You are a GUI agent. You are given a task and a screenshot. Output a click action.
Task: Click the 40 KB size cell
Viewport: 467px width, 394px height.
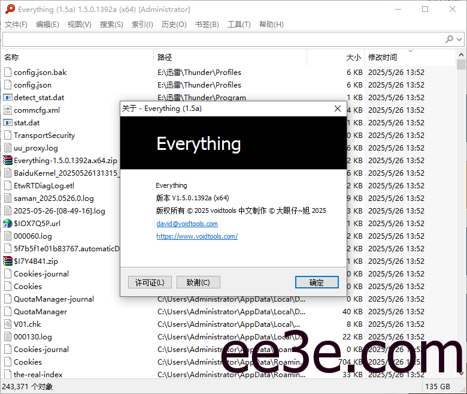(352, 312)
